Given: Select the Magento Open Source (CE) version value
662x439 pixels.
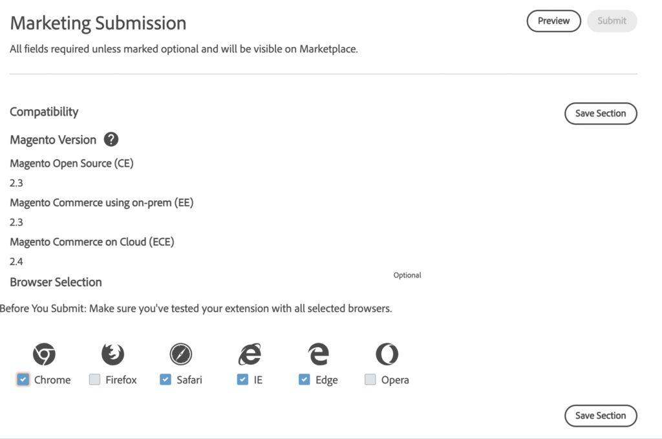Looking at the screenshot, I should (17, 183).
